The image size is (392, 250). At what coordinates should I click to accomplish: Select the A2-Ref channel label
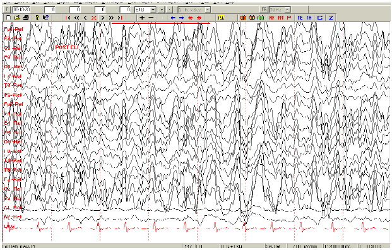pyautogui.click(x=13, y=217)
